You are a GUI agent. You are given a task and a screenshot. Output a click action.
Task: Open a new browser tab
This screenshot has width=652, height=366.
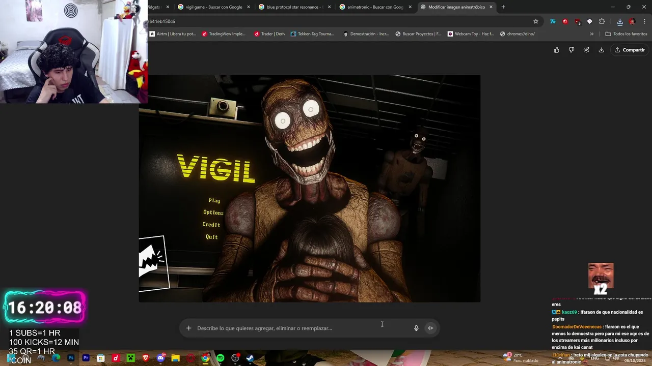pos(503,7)
